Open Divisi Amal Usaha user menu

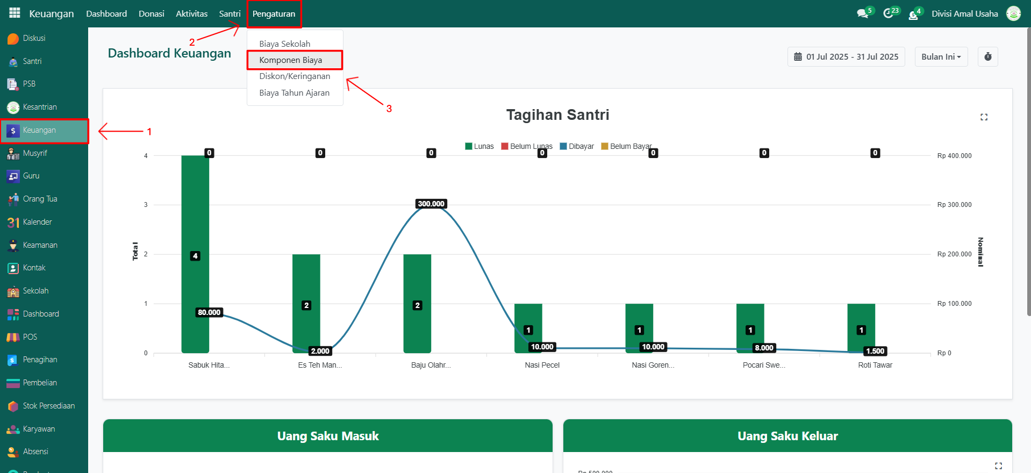964,13
